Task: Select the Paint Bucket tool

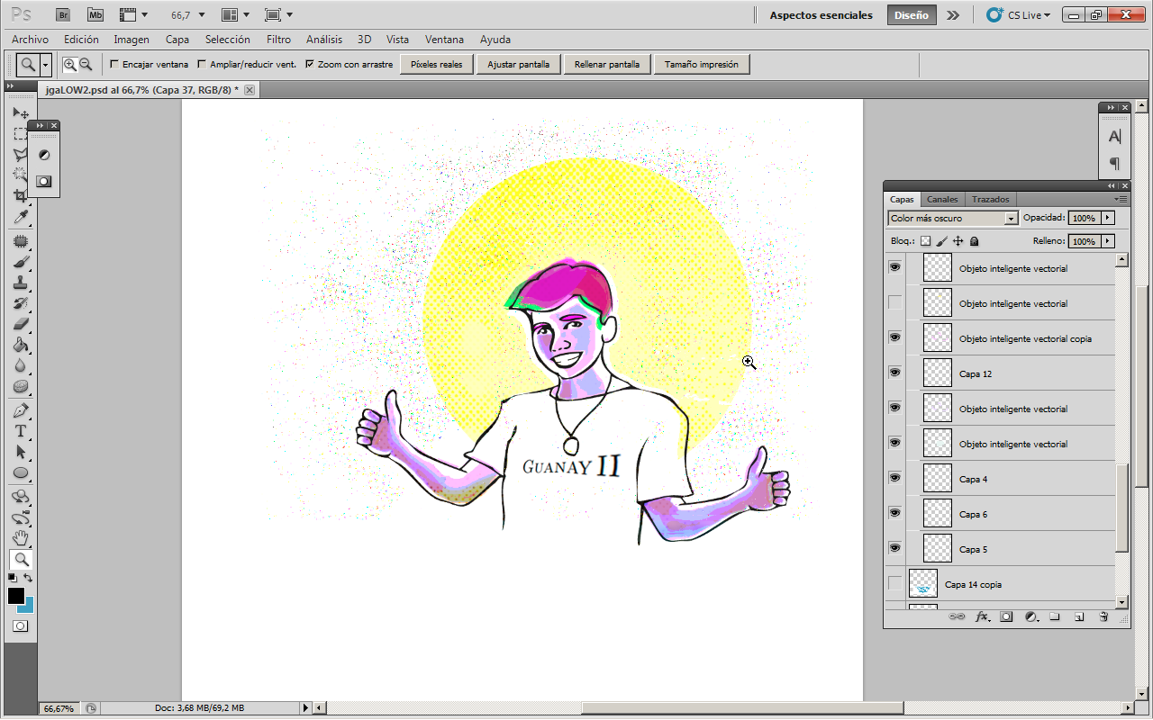Action: coord(20,345)
